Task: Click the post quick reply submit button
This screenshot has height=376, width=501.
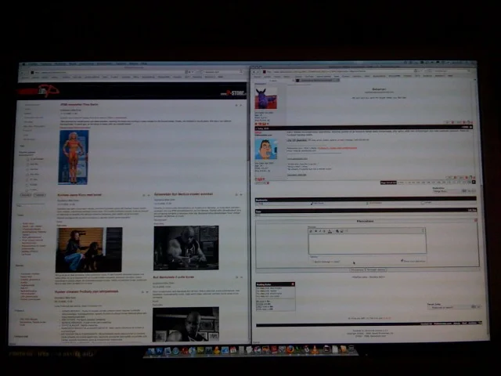Action: (357, 269)
